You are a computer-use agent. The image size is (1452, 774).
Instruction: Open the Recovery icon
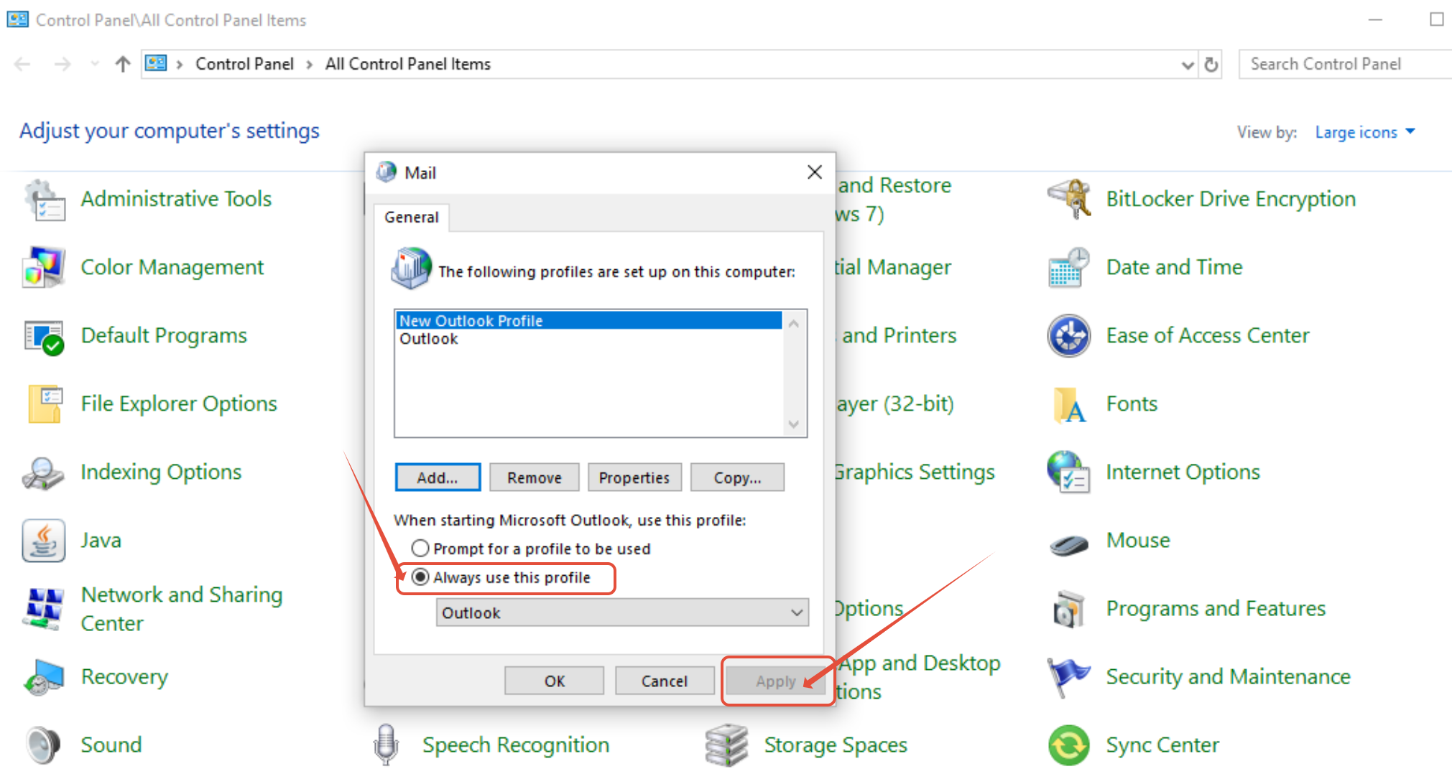pos(45,676)
